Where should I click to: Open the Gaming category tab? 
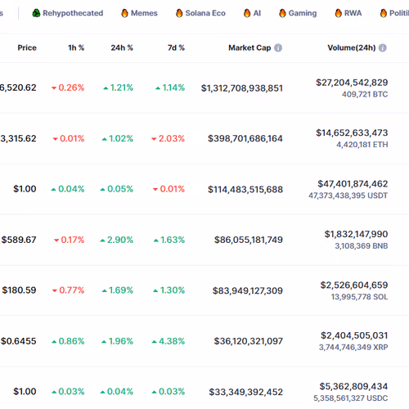click(298, 13)
